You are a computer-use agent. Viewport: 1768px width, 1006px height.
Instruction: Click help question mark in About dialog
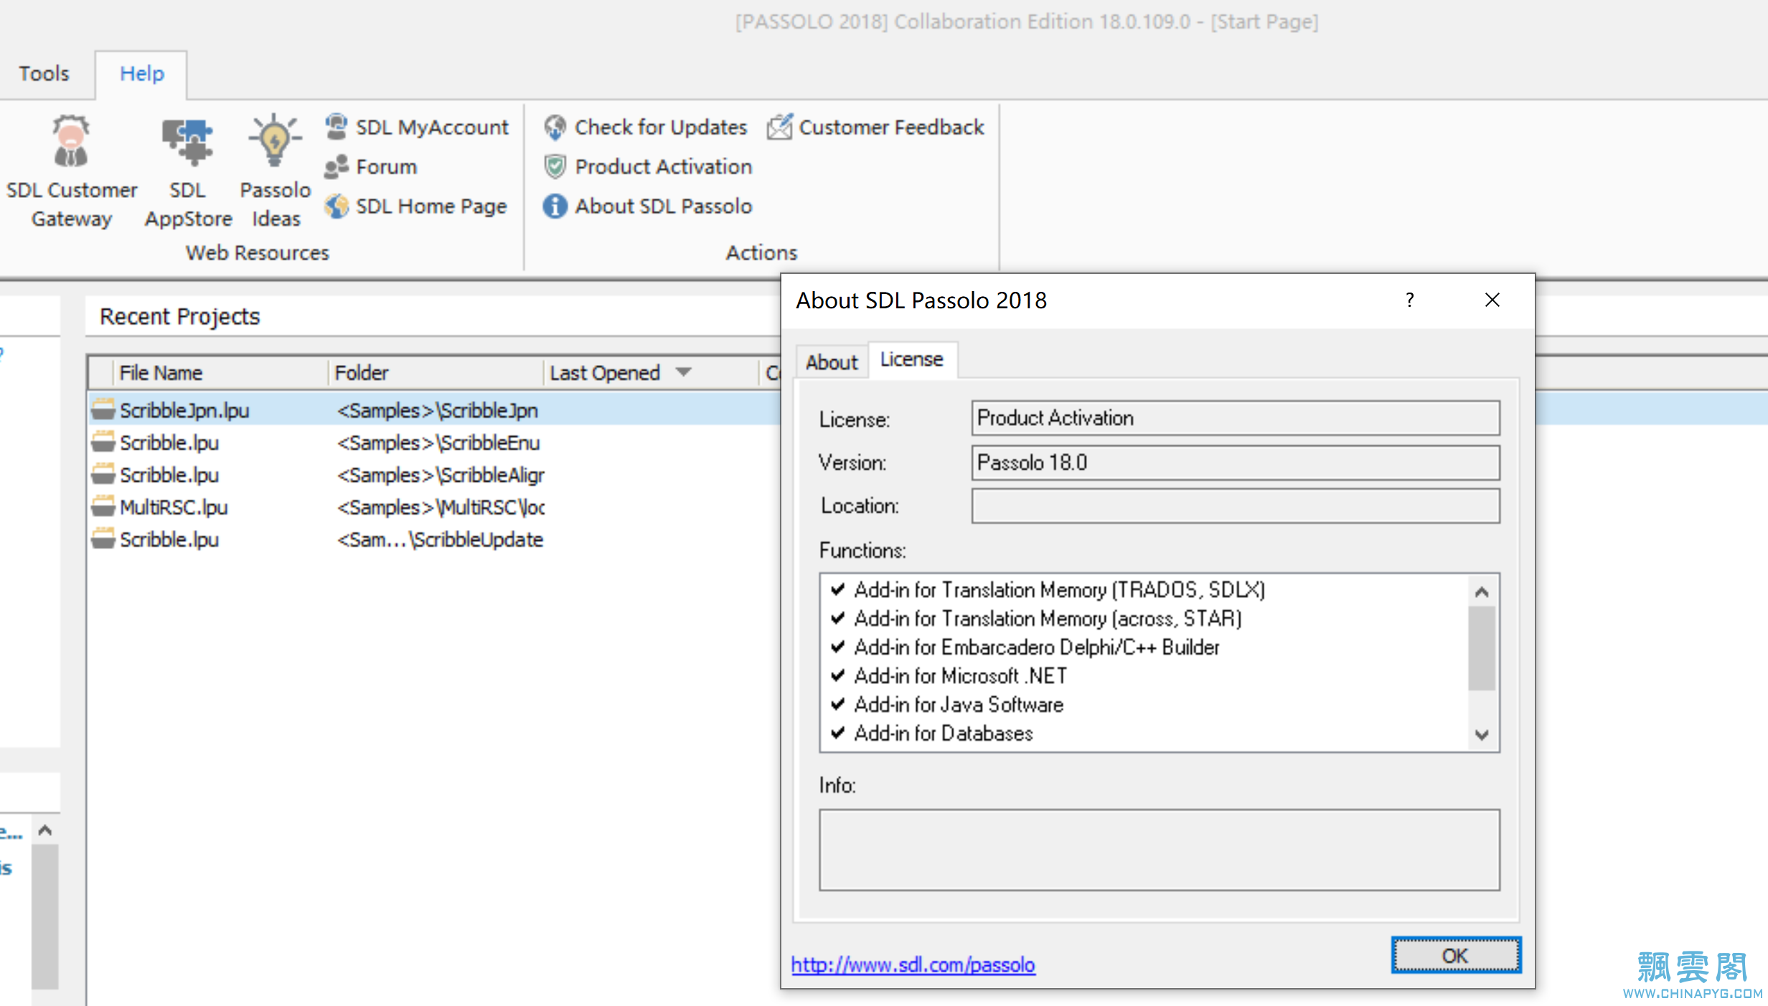tap(1410, 300)
